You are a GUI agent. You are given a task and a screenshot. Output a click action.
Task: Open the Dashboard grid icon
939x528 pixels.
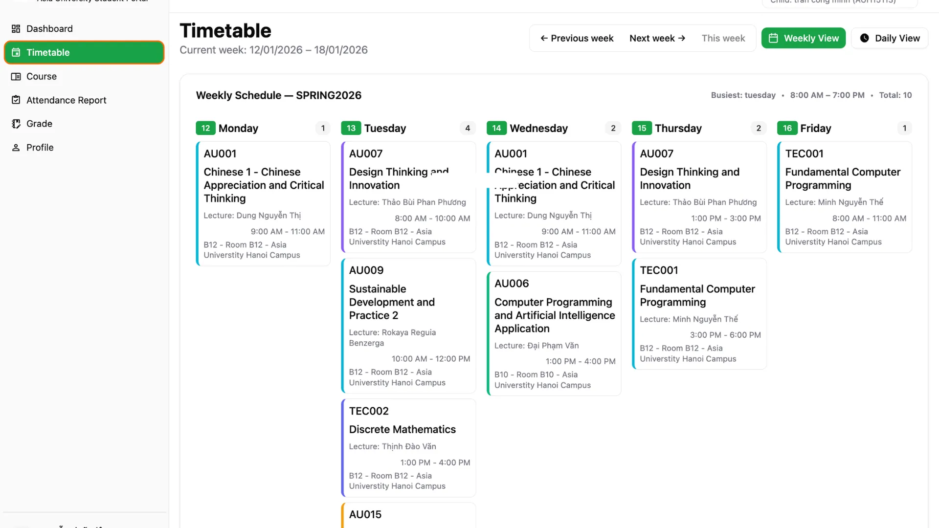16,28
